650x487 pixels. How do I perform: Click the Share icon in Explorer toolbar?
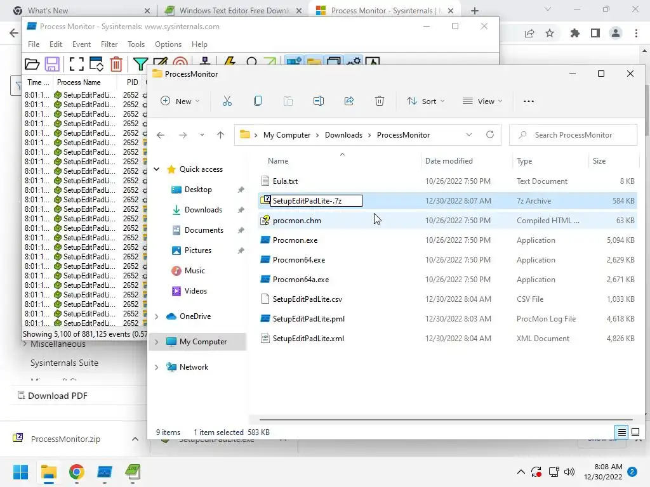point(349,101)
